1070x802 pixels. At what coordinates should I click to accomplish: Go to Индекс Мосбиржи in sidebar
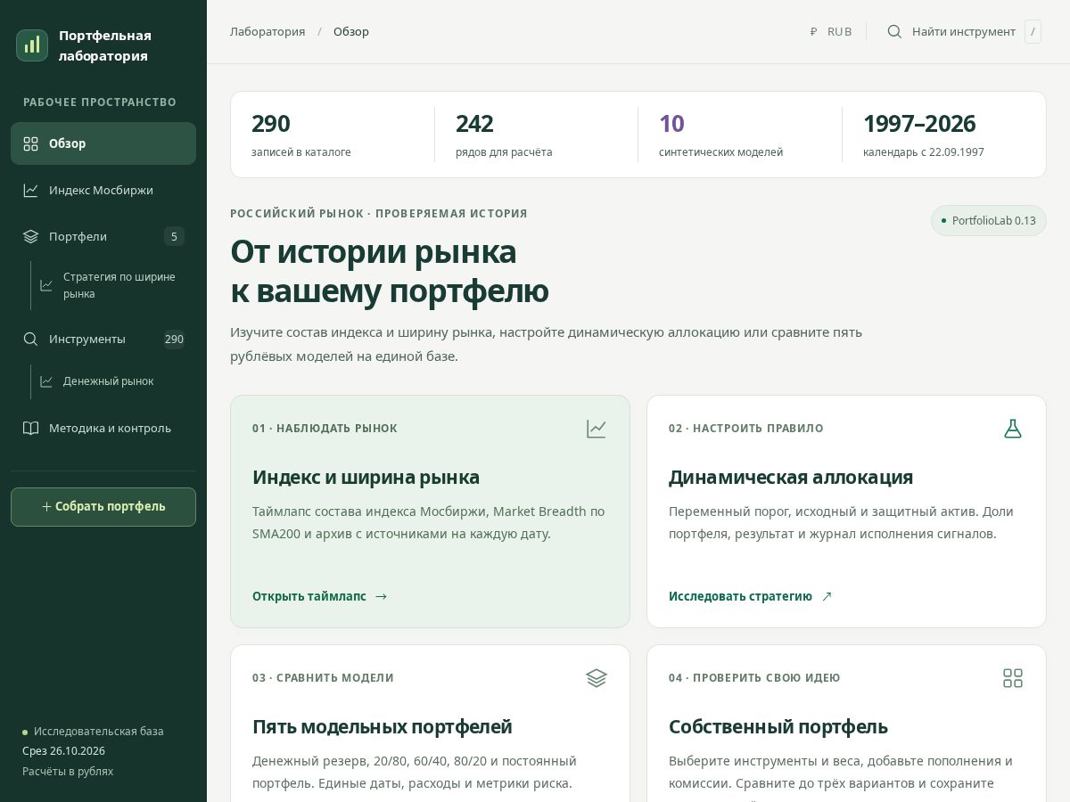[x=103, y=190]
